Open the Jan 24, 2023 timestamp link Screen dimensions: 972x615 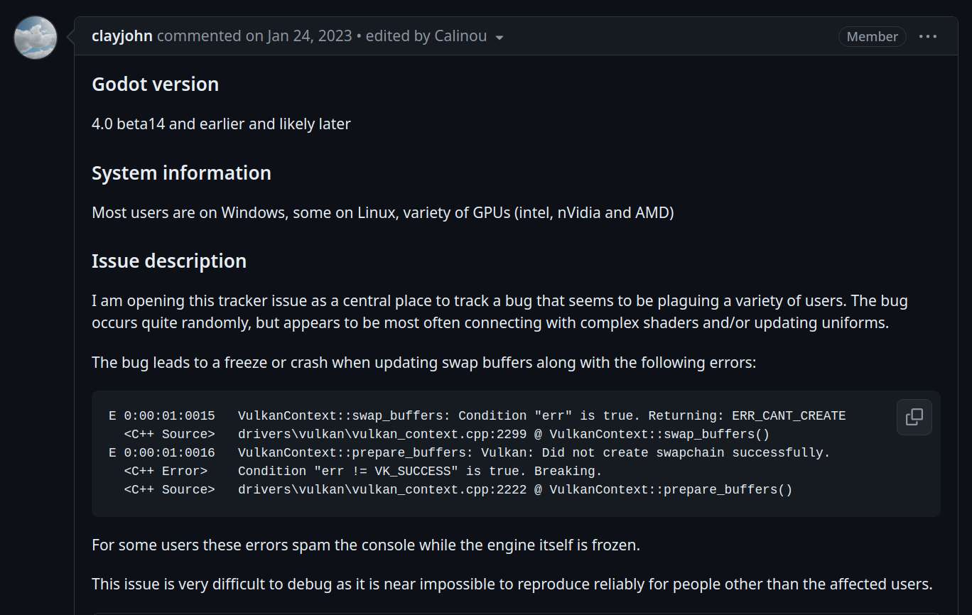[x=309, y=36]
